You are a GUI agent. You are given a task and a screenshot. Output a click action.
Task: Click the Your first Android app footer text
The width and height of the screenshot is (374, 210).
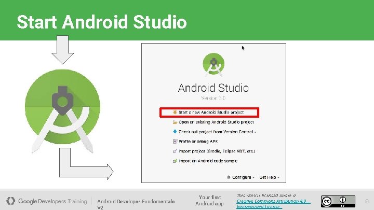210,201
